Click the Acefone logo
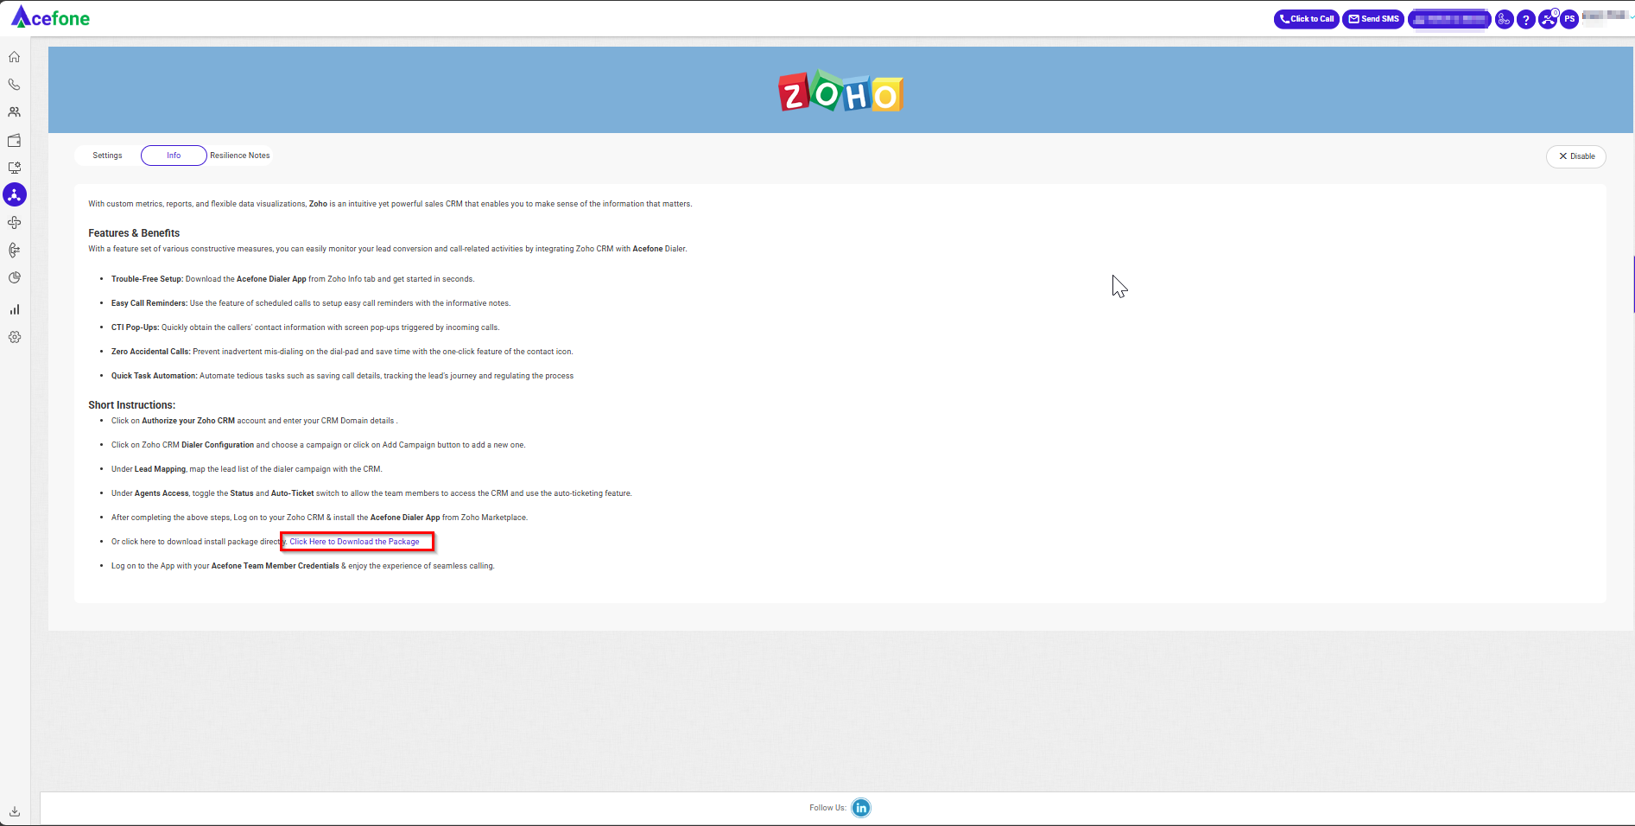This screenshot has height=826, width=1635. click(50, 17)
